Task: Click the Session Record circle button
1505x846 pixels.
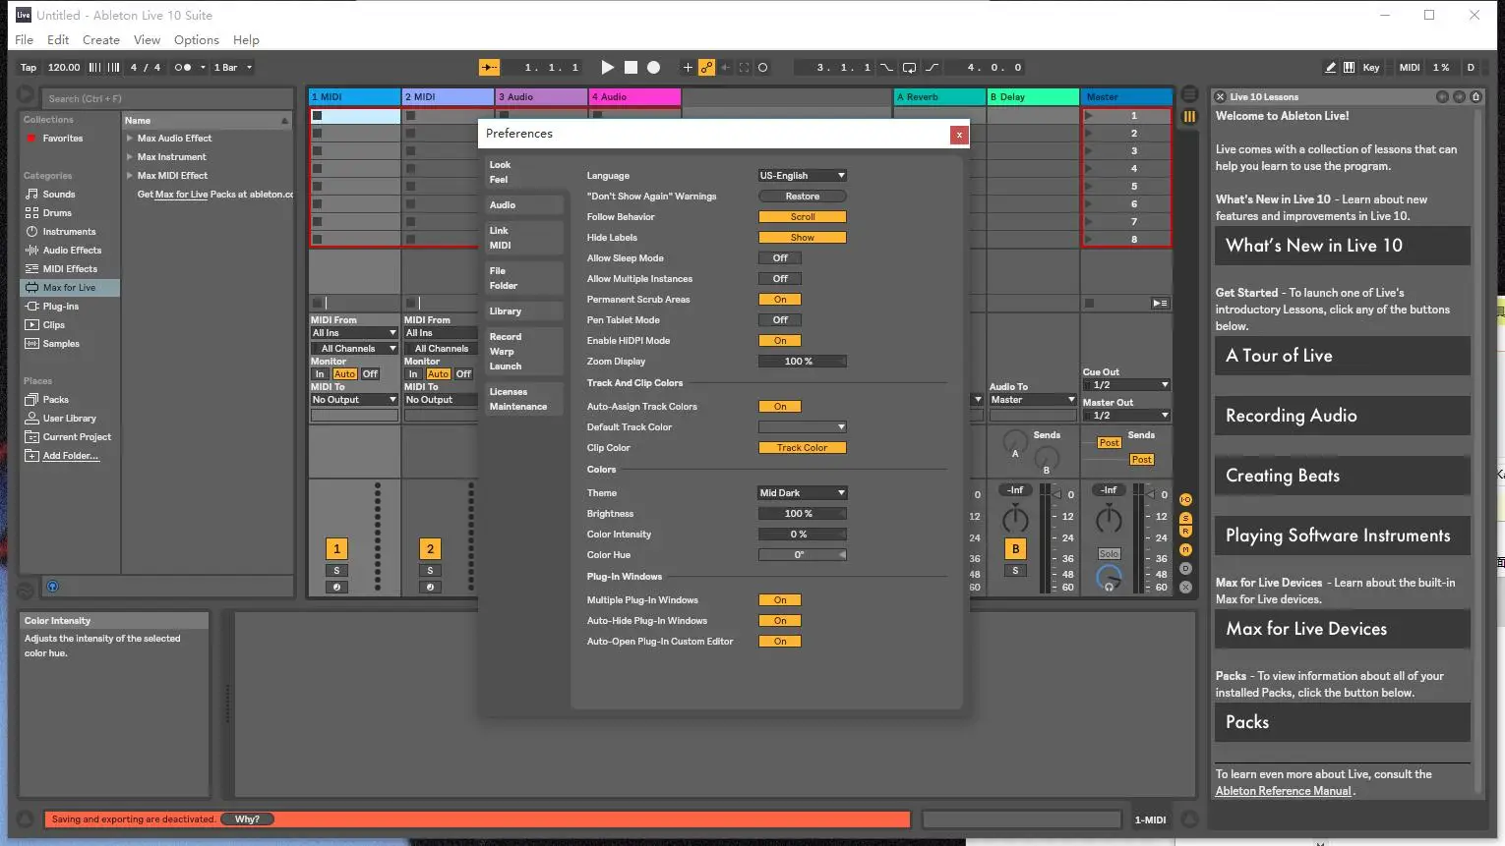Action: click(x=762, y=67)
